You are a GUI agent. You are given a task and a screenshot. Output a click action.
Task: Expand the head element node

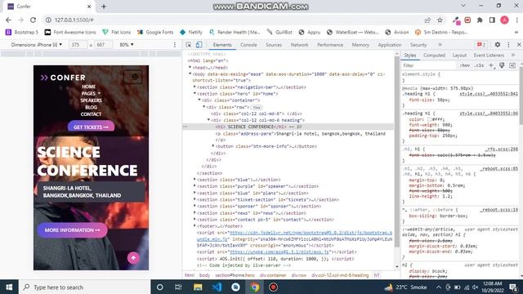(x=190, y=67)
